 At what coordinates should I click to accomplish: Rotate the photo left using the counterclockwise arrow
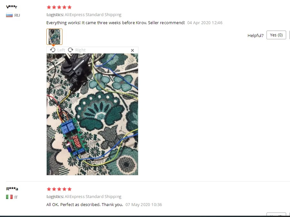pyautogui.click(x=53, y=50)
